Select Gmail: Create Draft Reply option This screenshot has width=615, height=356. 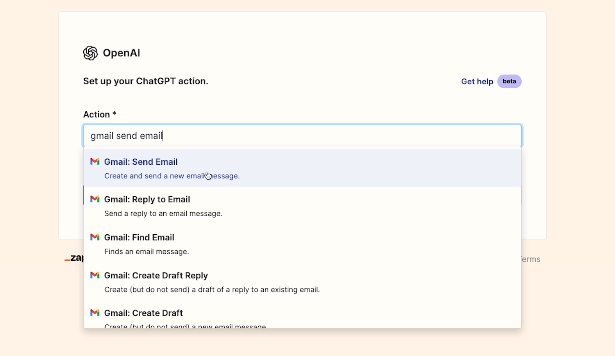click(302, 282)
